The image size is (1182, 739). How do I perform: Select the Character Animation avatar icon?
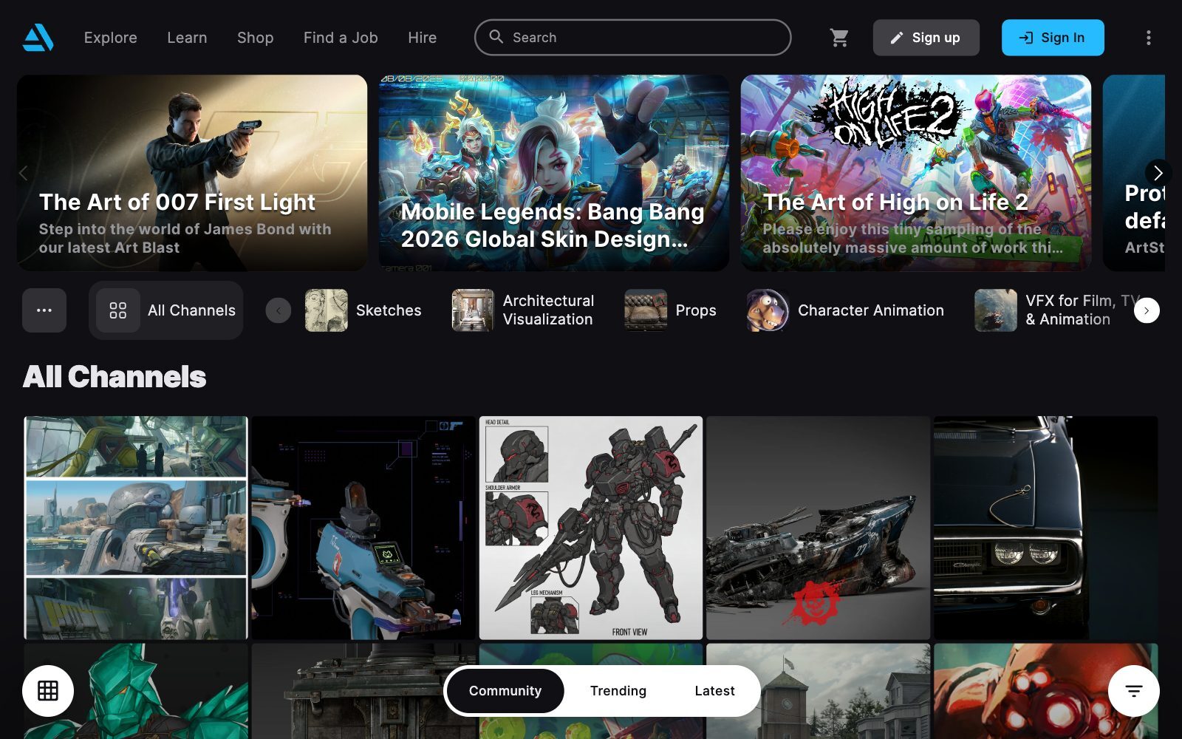[768, 310]
